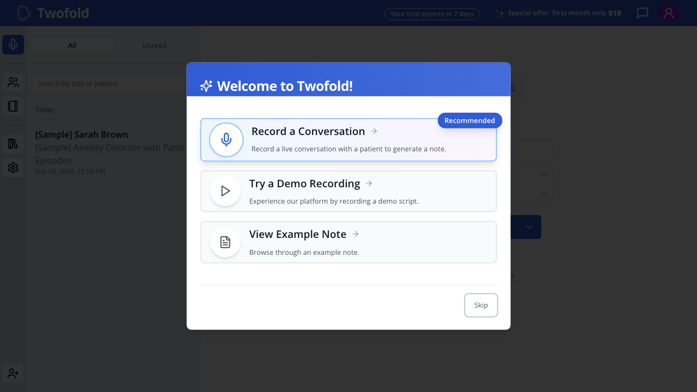The height and width of the screenshot is (392, 697).
Task: Click the add-person icon at sidebar bottom
Action: click(13, 373)
